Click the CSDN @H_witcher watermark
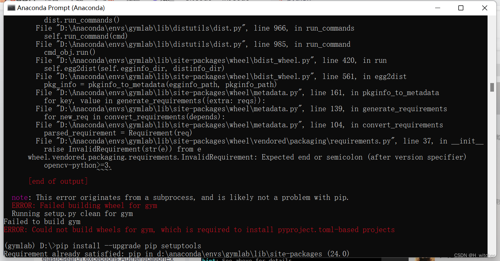The image size is (500, 261). coord(475,255)
